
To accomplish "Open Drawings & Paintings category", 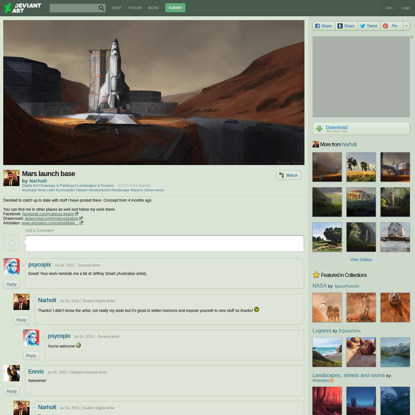I will click(x=57, y=186).
